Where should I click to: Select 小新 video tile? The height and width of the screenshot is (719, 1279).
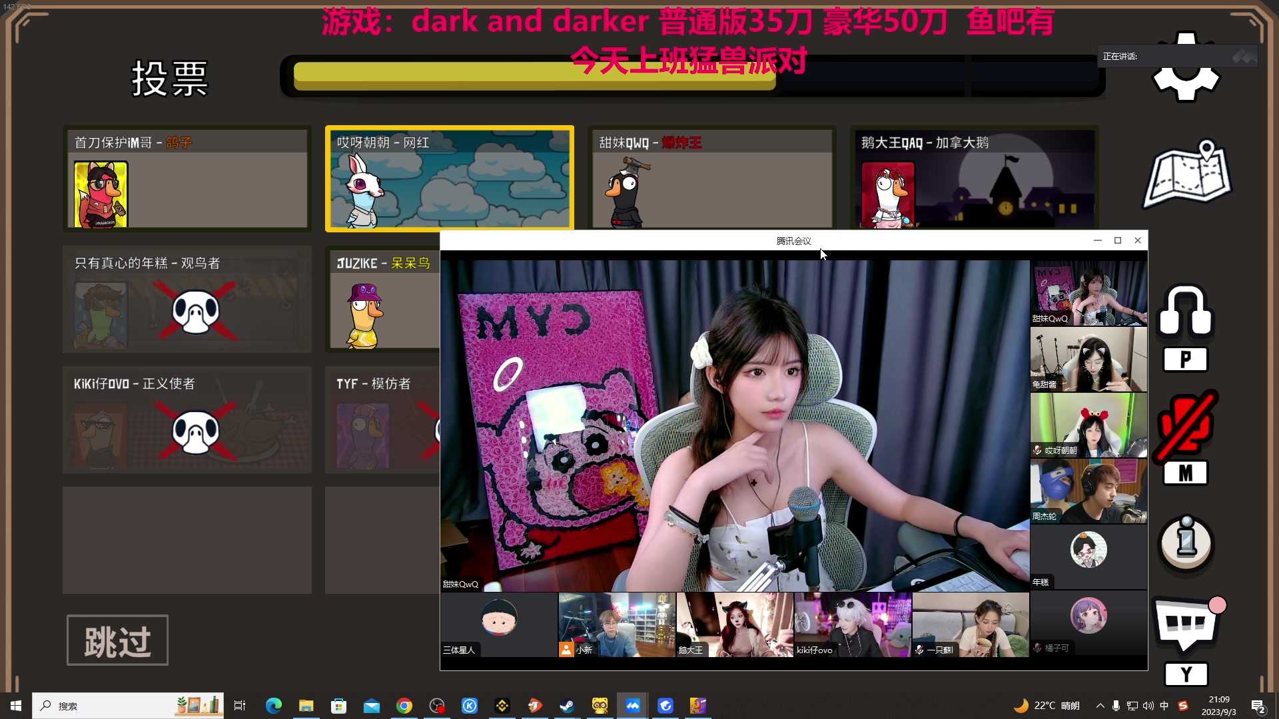(x=617, y=624)
